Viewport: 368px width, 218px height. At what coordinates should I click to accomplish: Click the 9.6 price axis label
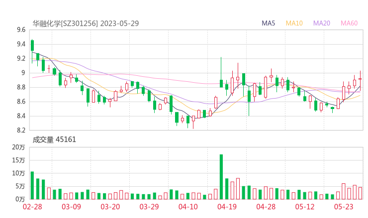coord(21,30)
